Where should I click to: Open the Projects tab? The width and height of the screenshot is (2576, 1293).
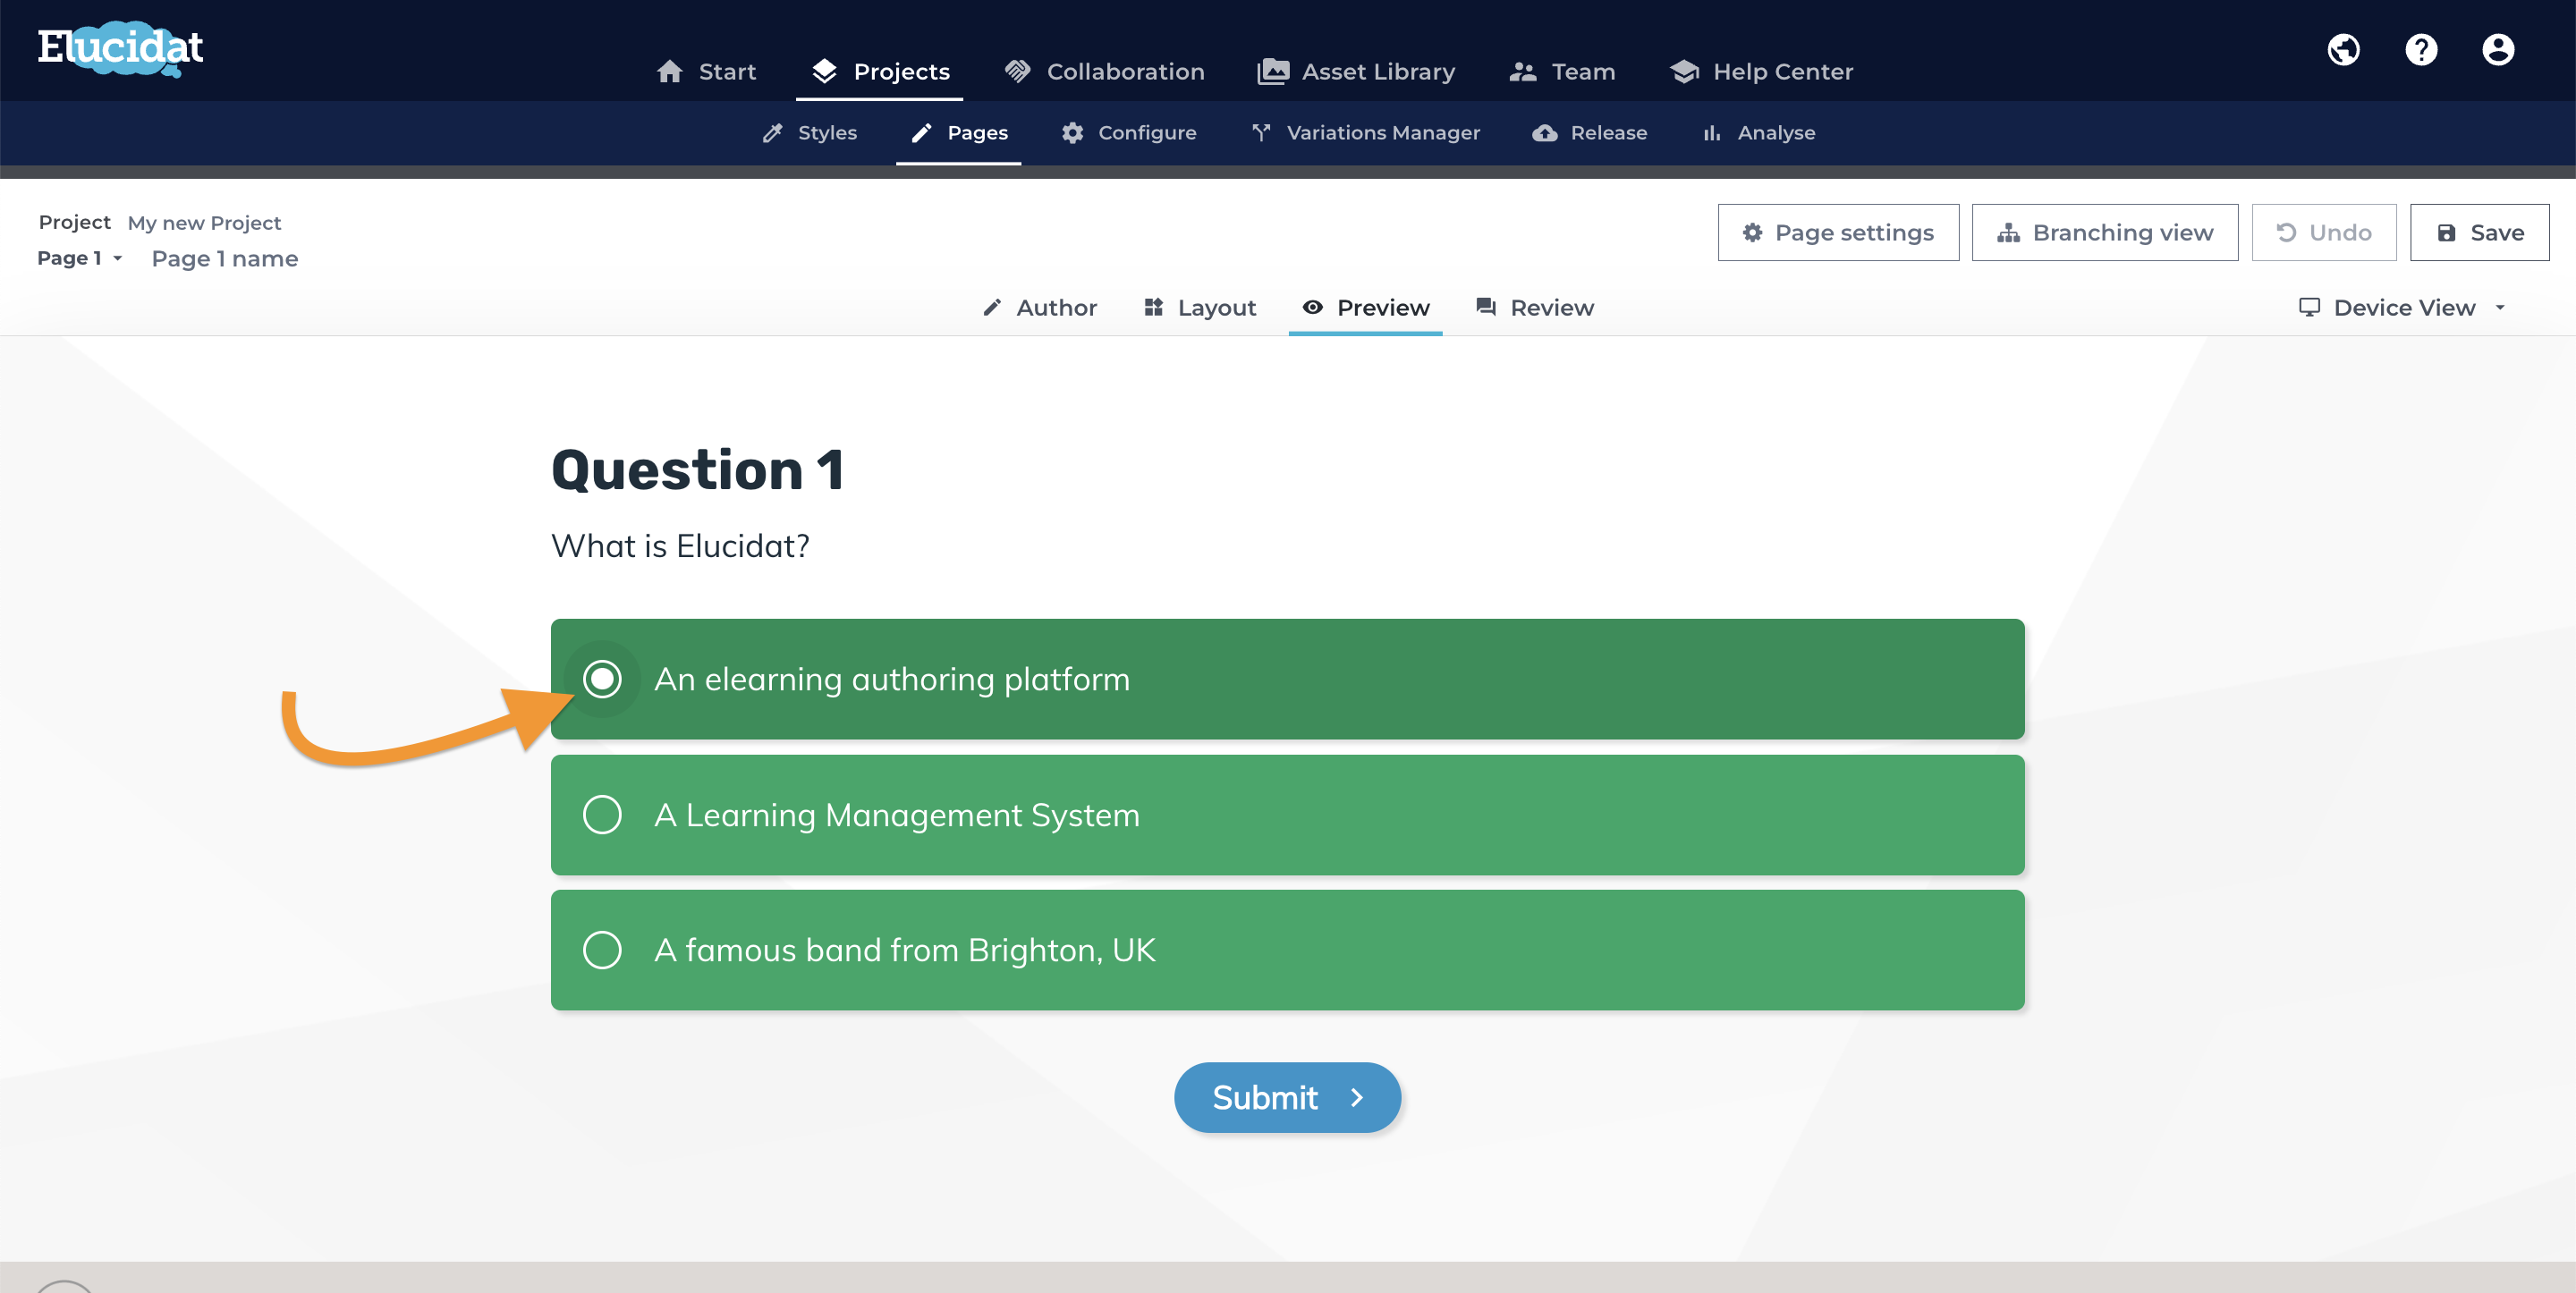point(880,71)
